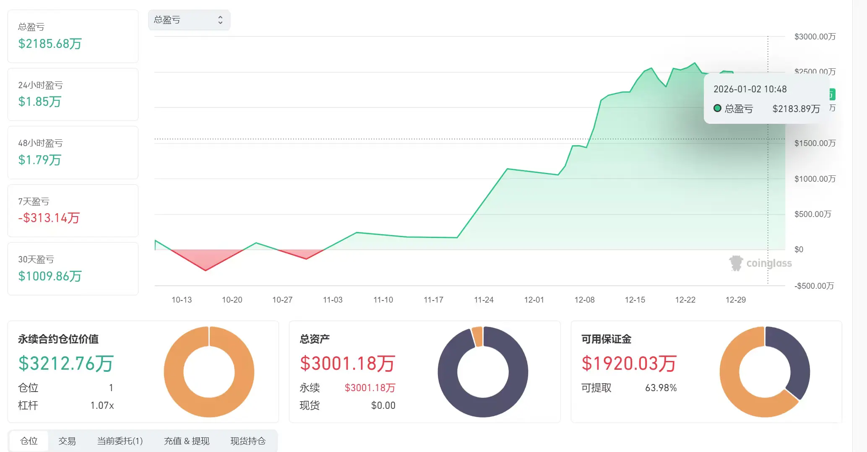Click the 11-24 date on the x-axis

(x=484, y=300)
